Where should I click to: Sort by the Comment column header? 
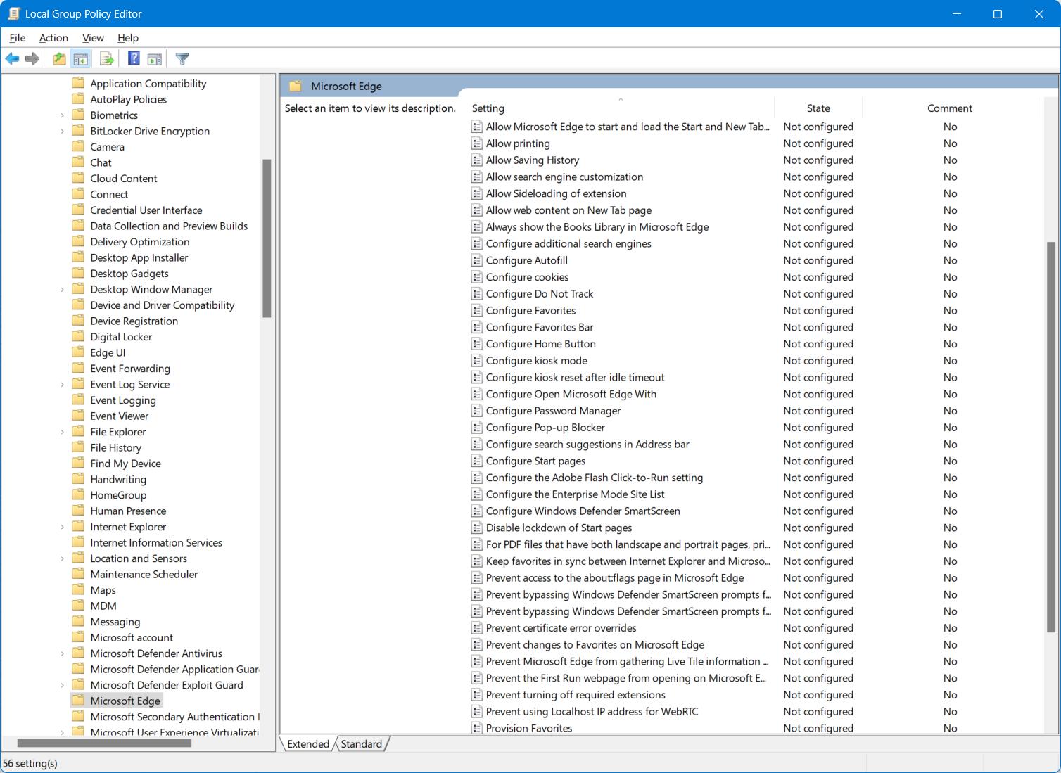coord(950,108)
